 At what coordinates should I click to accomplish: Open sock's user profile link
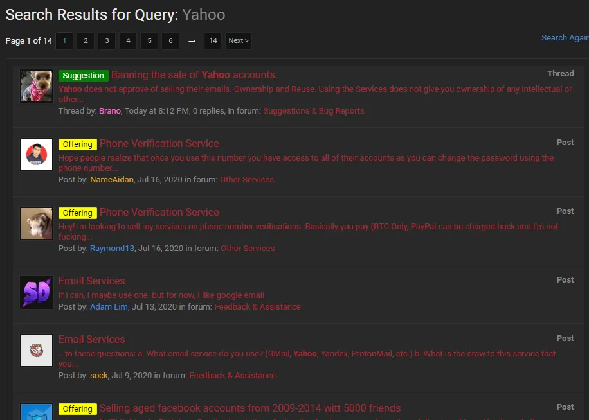click(99, 376)
